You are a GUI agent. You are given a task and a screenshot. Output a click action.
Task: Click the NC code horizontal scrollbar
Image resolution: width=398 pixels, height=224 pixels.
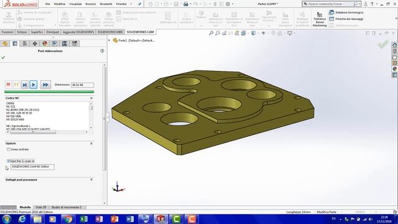[x=33, y=132]
